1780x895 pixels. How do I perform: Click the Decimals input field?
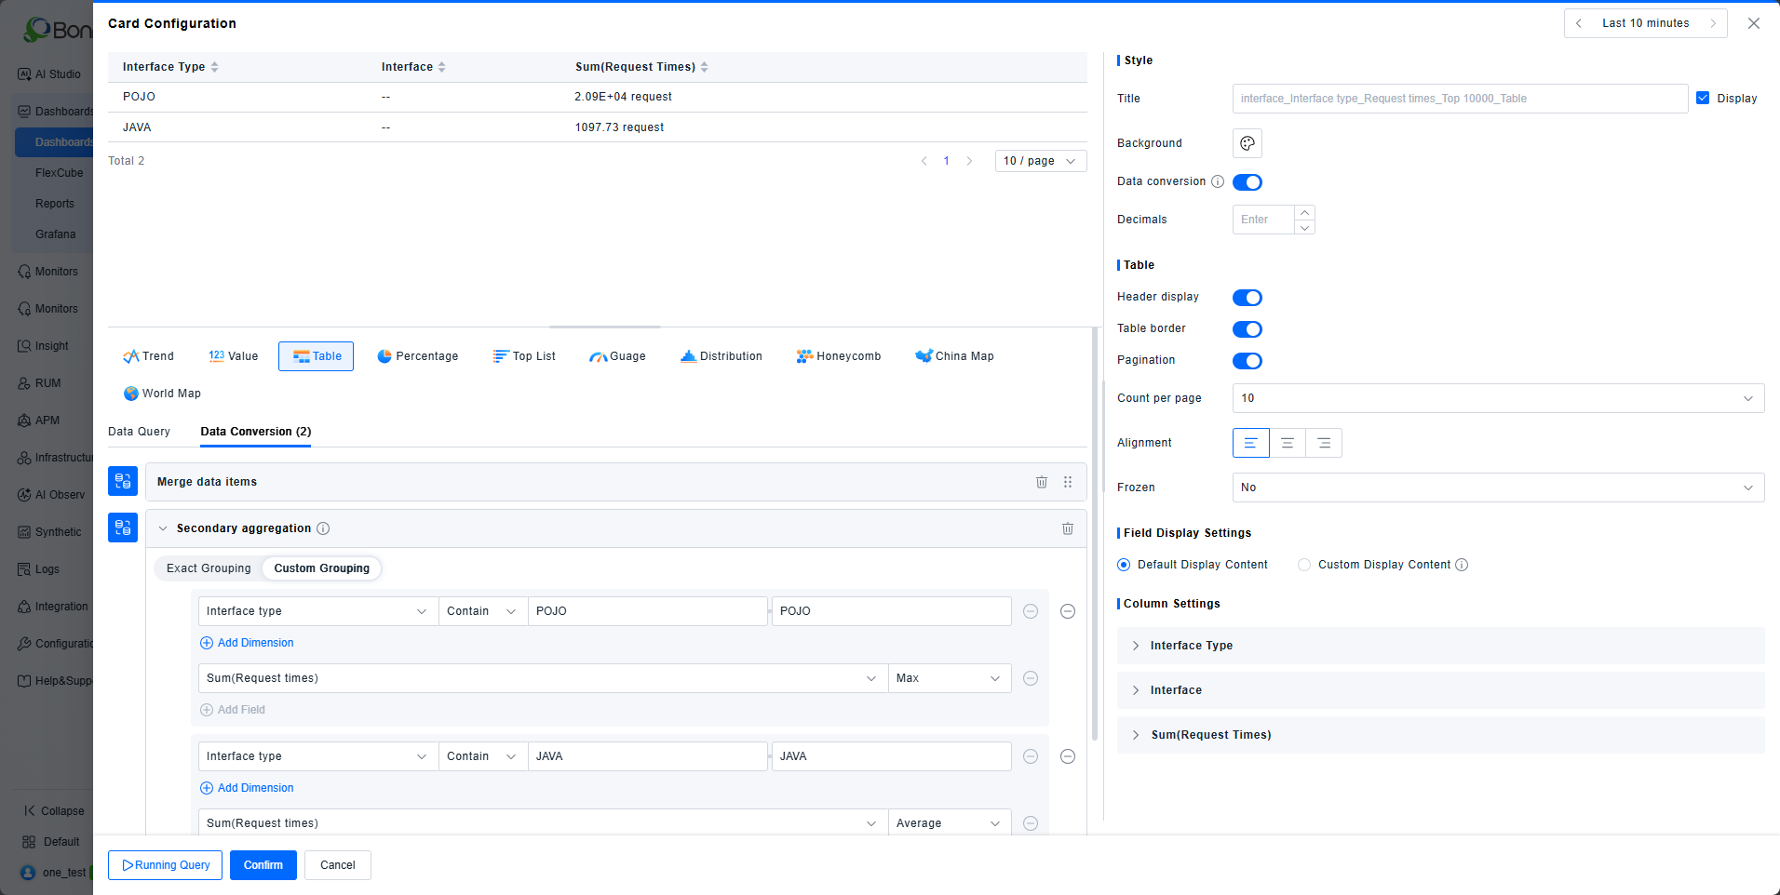1263,220
